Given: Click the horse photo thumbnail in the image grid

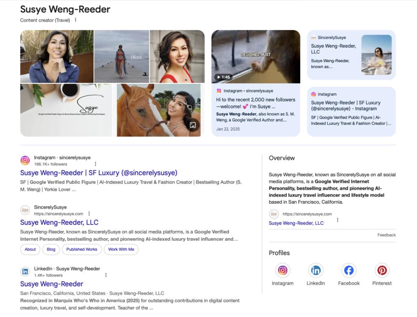Looking at the screenshot, I should [159, 109].
